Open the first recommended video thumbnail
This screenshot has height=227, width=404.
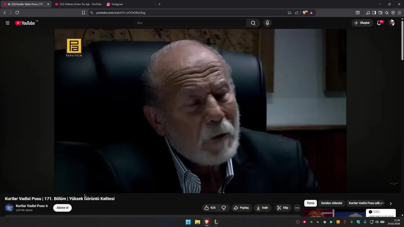319,213
